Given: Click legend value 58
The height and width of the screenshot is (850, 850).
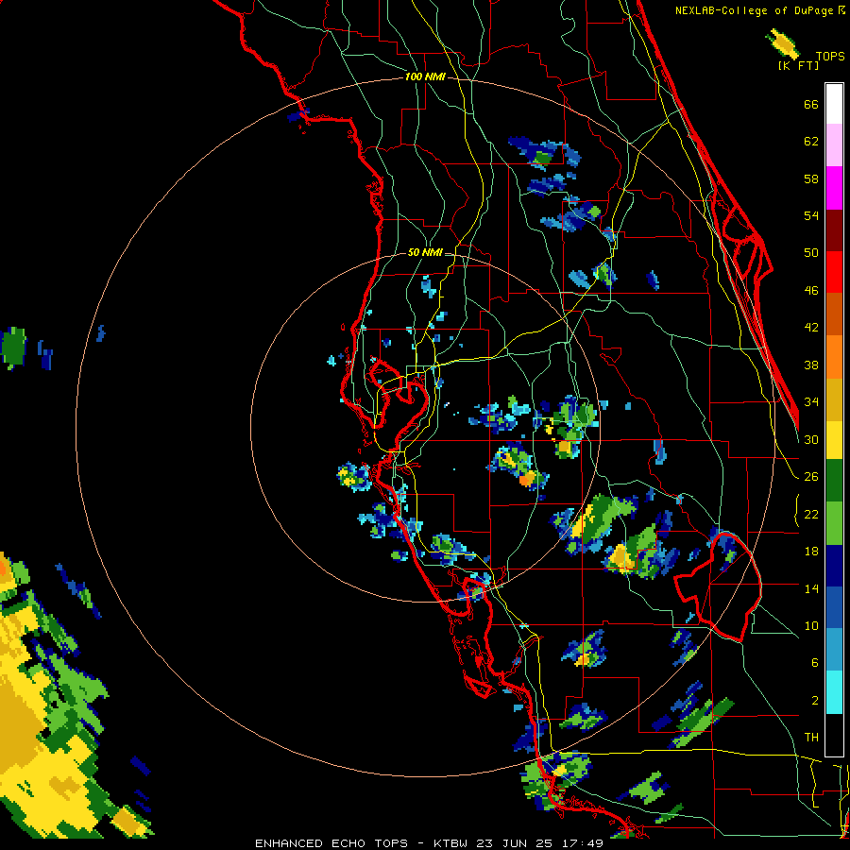Looking at the screenshot, I should click(x=811, y=178).
